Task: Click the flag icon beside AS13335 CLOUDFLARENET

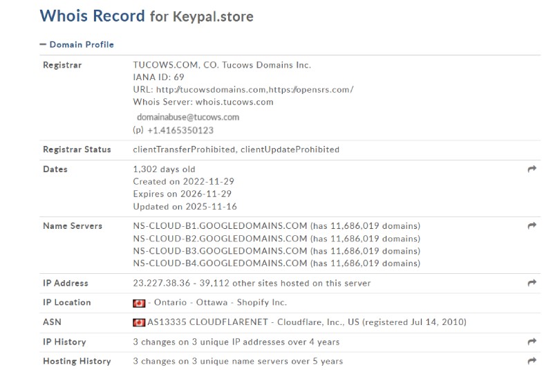Action: click(x=139, y=322)
